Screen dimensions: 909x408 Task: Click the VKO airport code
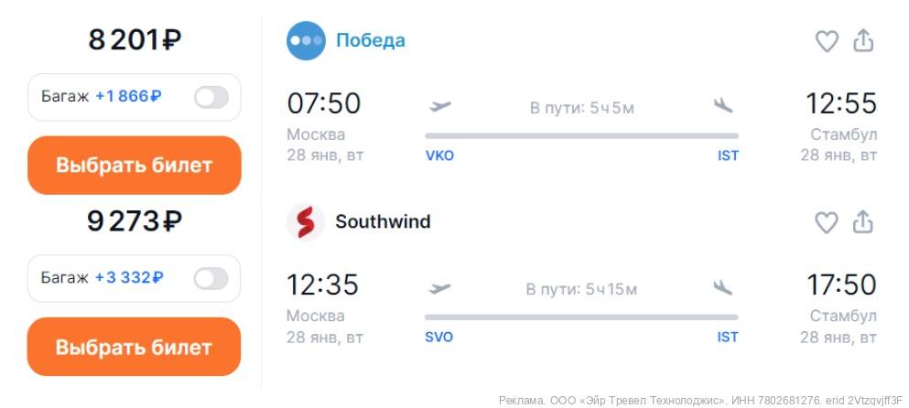pyautogui.click(x=439, y=156)
